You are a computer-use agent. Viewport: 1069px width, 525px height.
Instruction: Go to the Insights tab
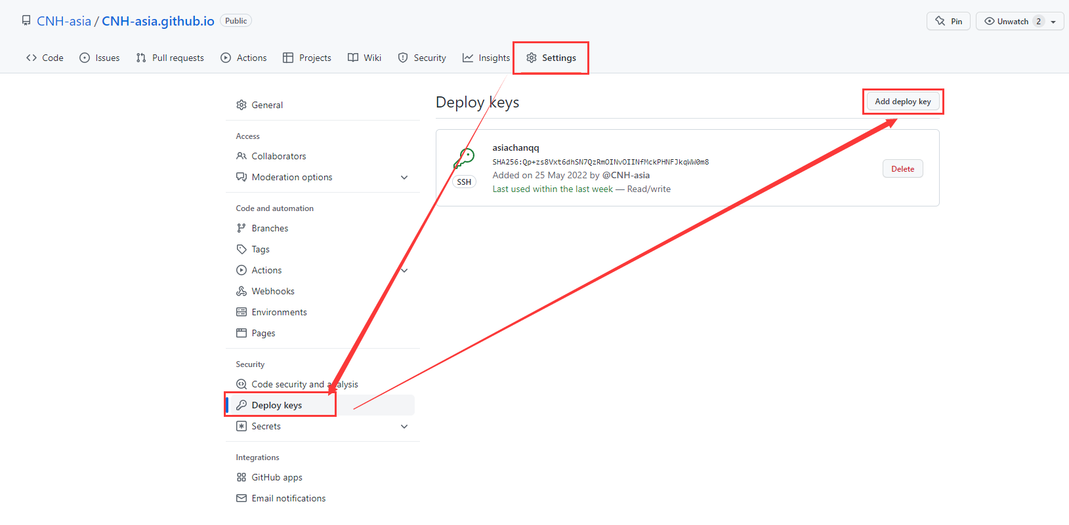click(x=486, y=58)
